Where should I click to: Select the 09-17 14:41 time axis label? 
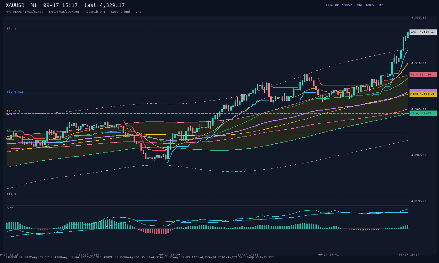(329, 255)
